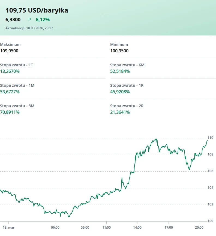
Task: Click the 6,3300 price change value
Action: coord(13,20)
